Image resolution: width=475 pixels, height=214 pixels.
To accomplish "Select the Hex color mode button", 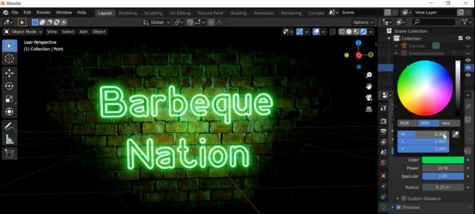I will coord(449,123).
